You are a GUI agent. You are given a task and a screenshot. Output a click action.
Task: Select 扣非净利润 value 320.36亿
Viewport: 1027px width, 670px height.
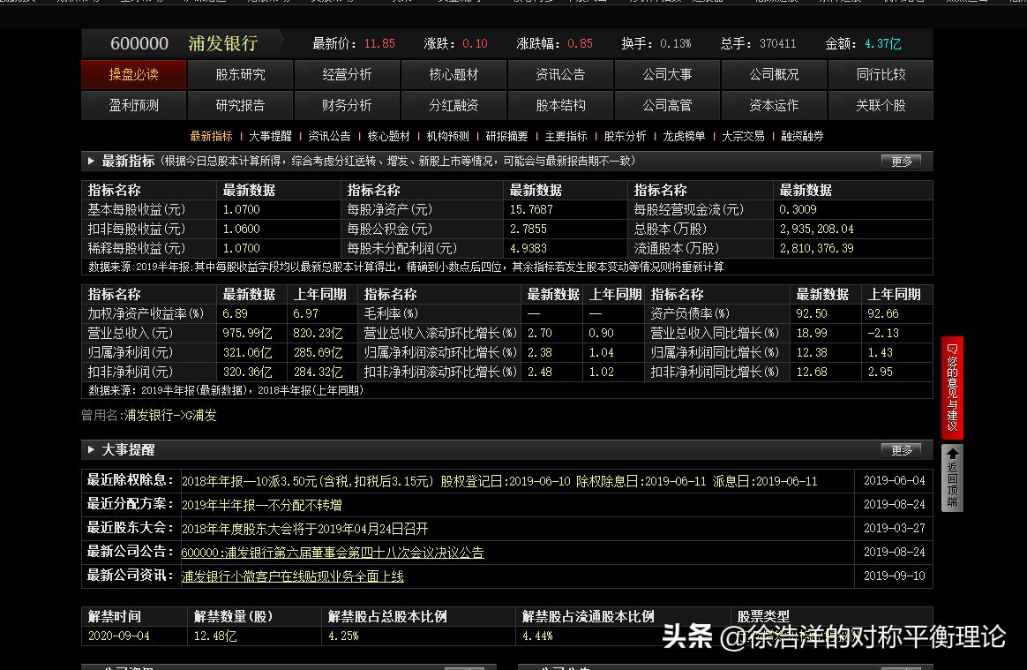point(248,372)
